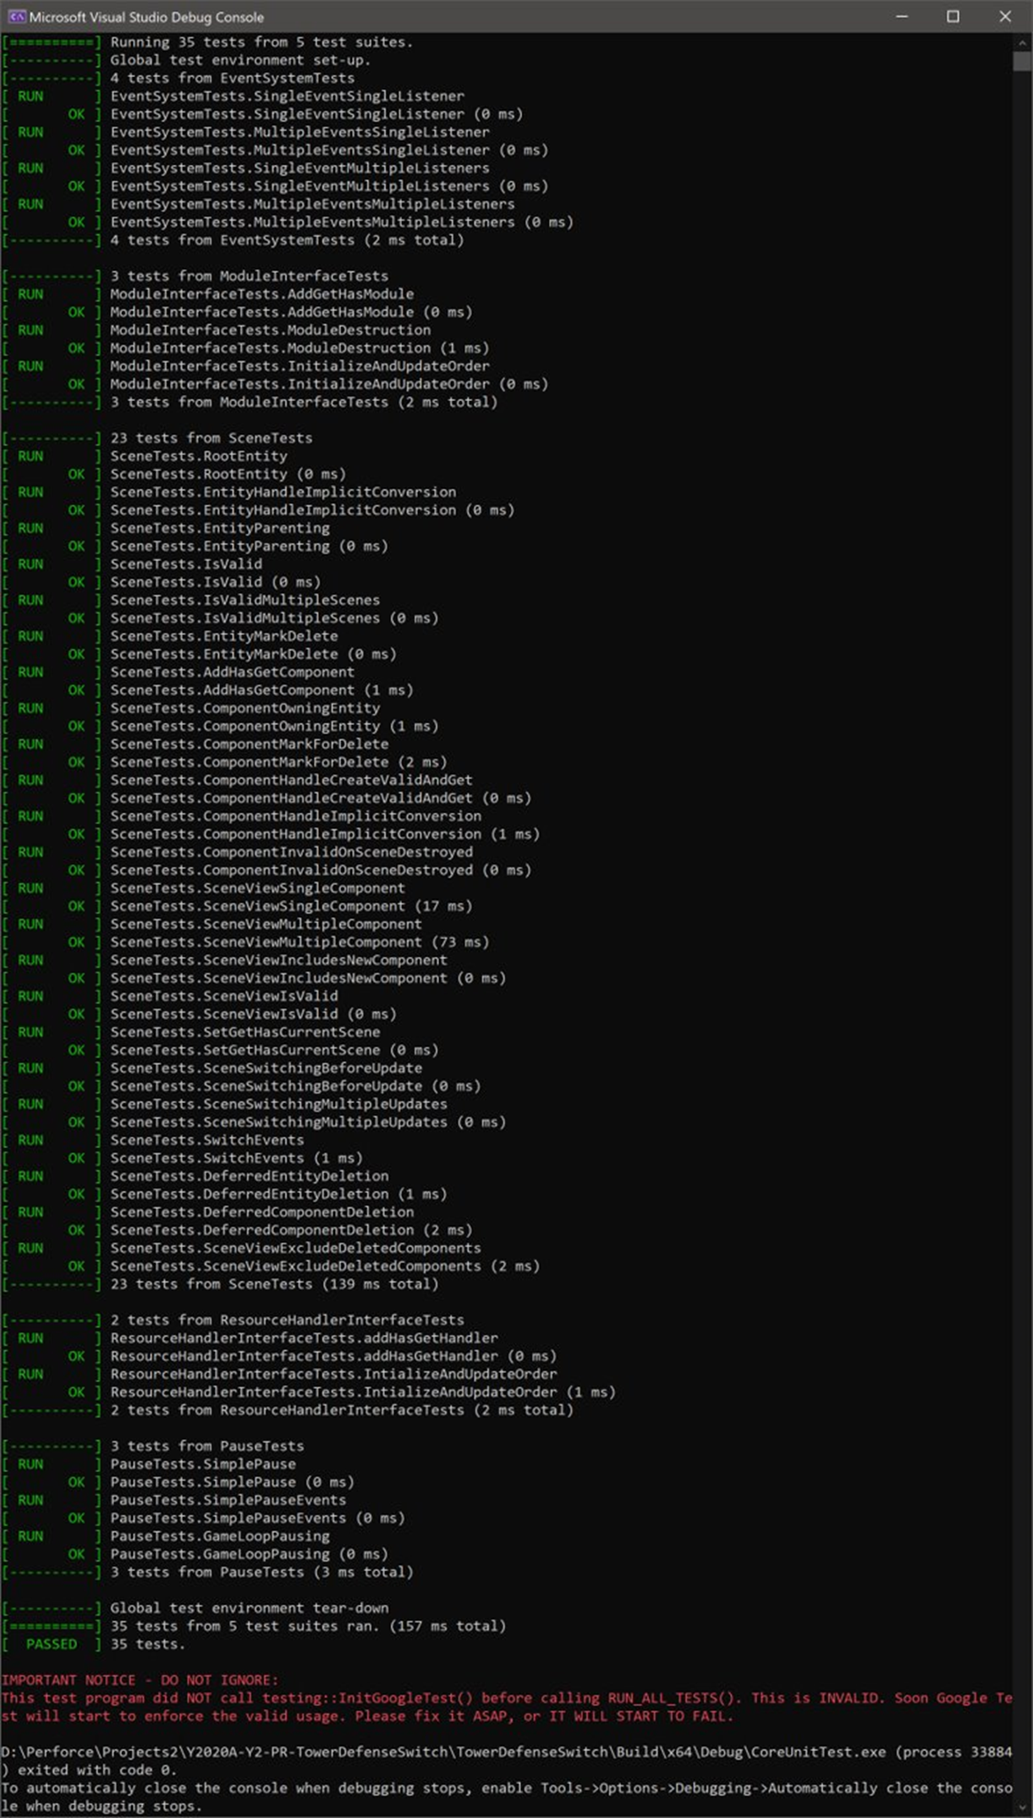Viewport: 1033px width, 1818px height.
Task: Click the vertical scrollbar thumb
Action: 1021,60
